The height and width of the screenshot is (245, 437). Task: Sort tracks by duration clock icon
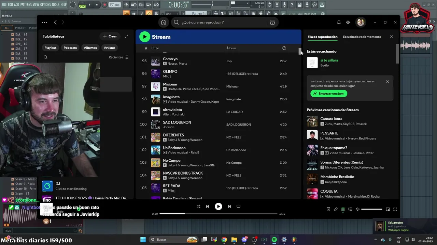(x=284, y=48)
